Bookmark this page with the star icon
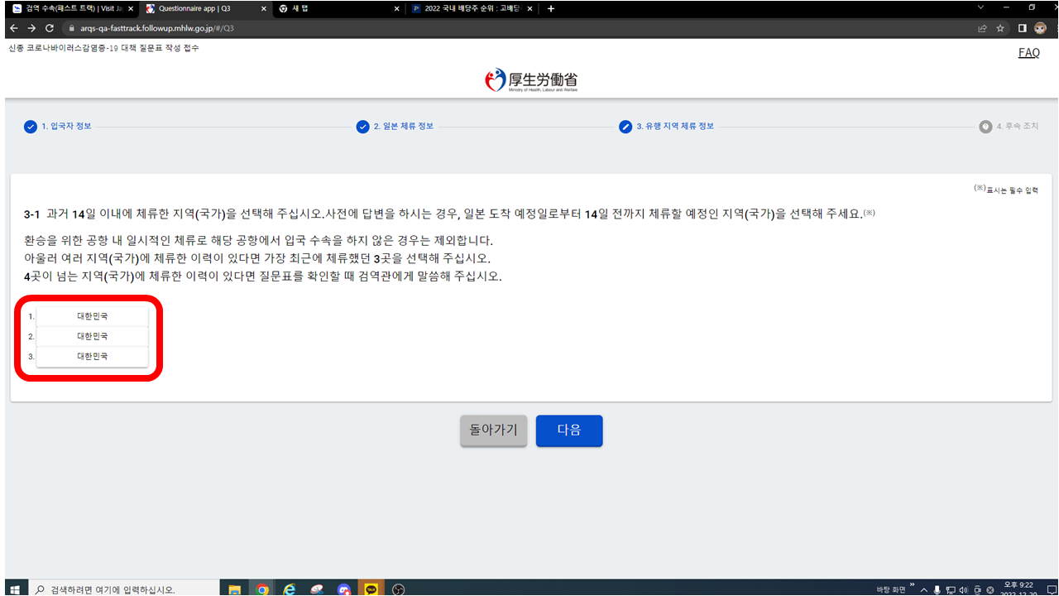This screenshot has height=596, width=1059. 1000,27
